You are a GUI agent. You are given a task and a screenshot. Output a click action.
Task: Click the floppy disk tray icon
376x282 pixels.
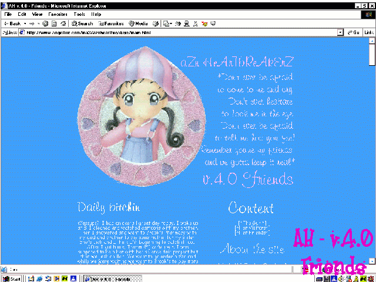327,279
